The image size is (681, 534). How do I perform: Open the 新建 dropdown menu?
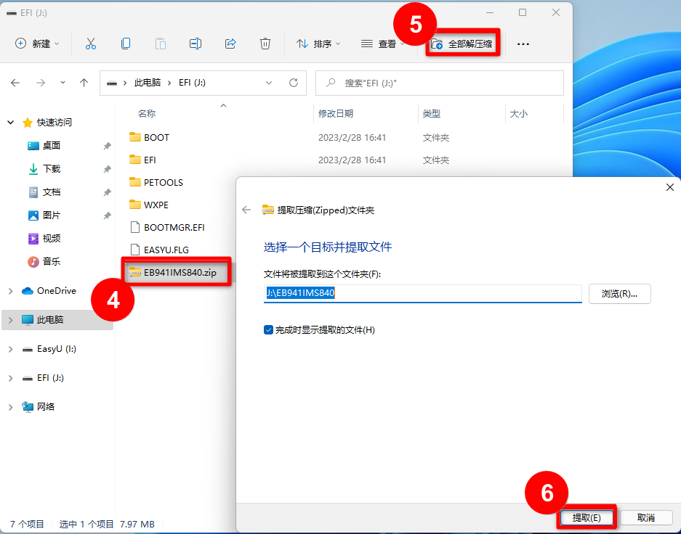coord(38,44)
